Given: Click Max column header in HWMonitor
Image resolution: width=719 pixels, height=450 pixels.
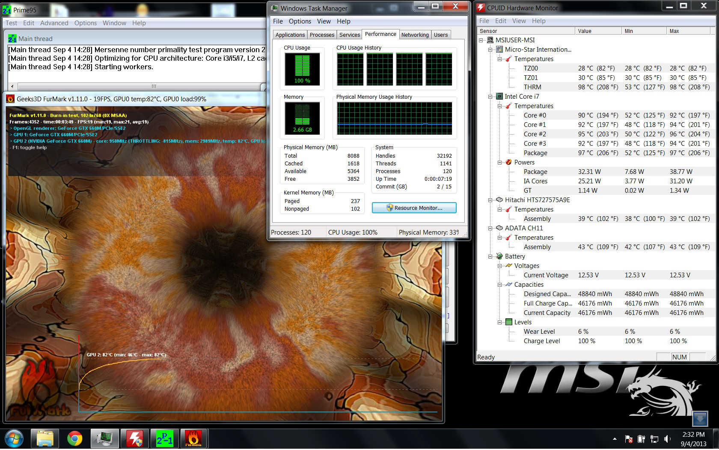Looking at the screenshot, I should 689,31.
